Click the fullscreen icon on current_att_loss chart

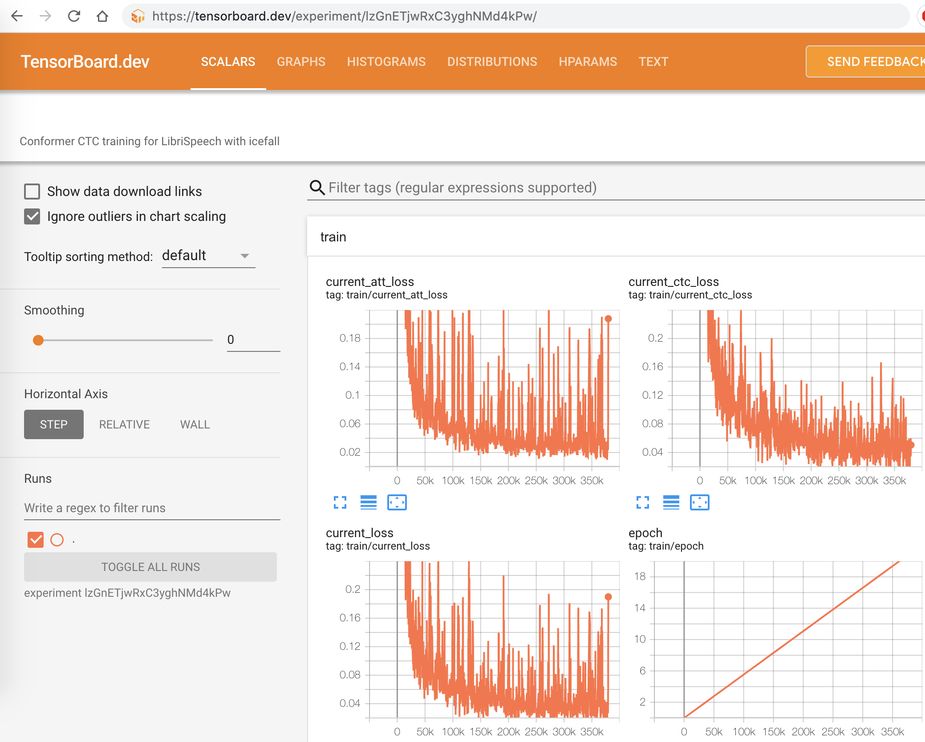[x=339, y=501]
